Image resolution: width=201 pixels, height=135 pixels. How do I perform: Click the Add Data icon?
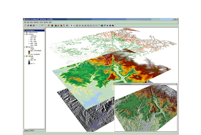[x=48, y=25]
